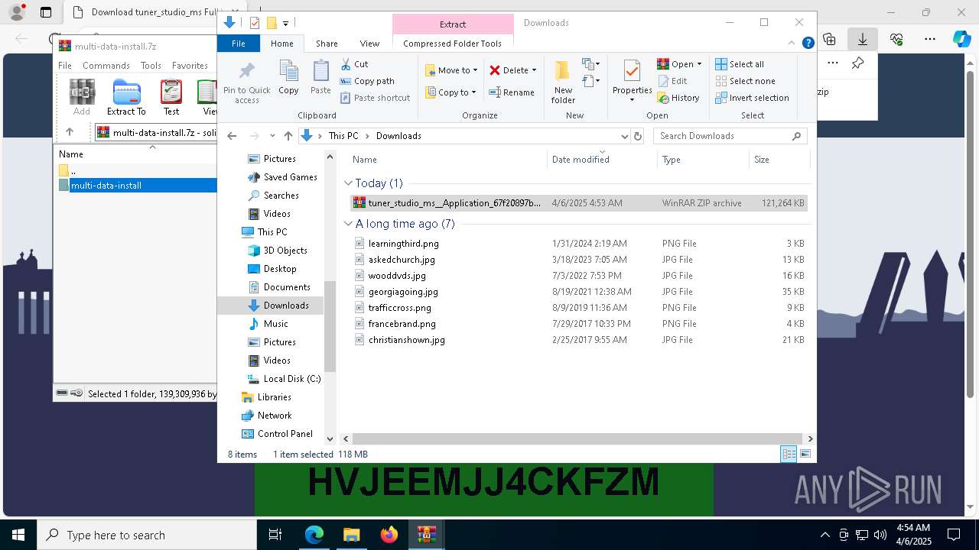Switch to the View ribbon tab
The image size is (979, 550).
[x=369, y=44]
